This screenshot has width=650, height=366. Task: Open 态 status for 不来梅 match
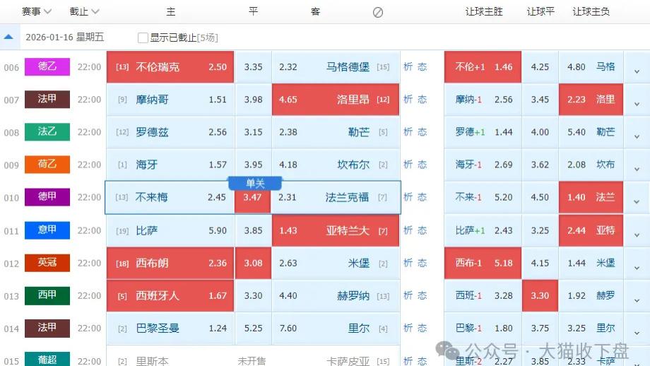422,197
